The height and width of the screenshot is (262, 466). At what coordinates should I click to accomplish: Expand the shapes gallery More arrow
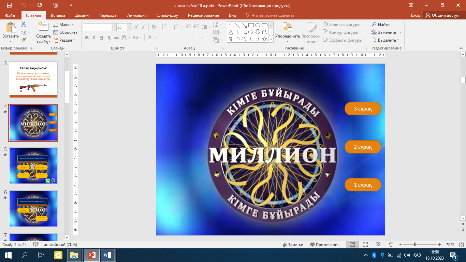(271, 39)
